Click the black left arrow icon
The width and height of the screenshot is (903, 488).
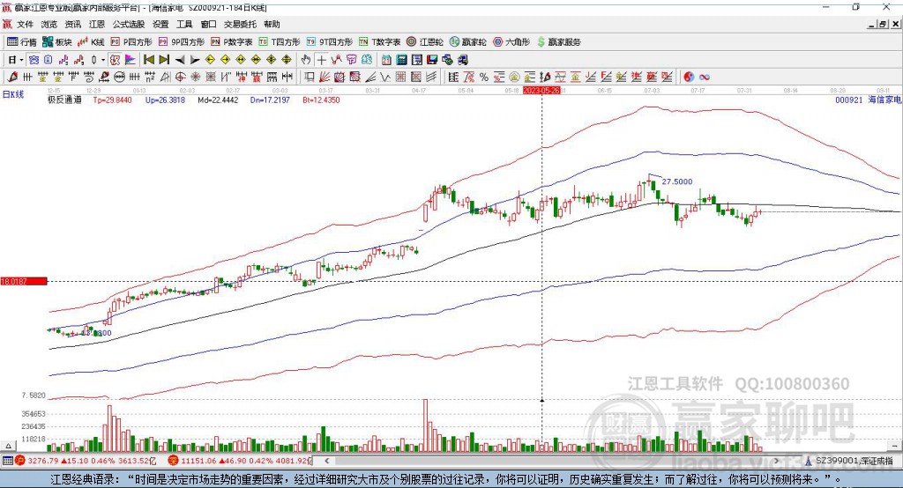[180, 60]
